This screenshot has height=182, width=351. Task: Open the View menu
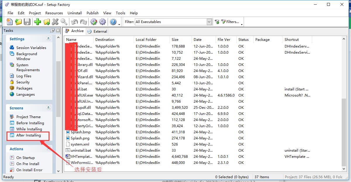pos(107,13)
